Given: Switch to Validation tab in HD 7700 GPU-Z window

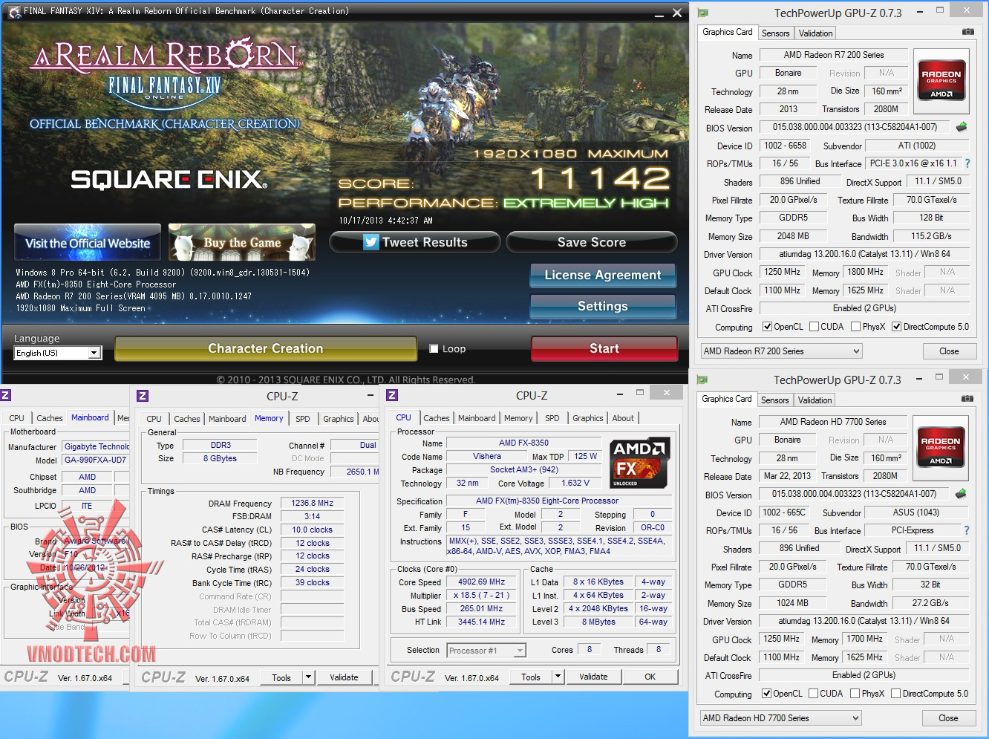Looking at the screenshot, I should pos(815,400).
